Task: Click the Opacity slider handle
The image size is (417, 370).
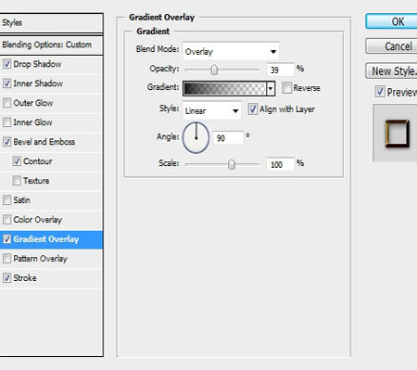Action: 214,70
